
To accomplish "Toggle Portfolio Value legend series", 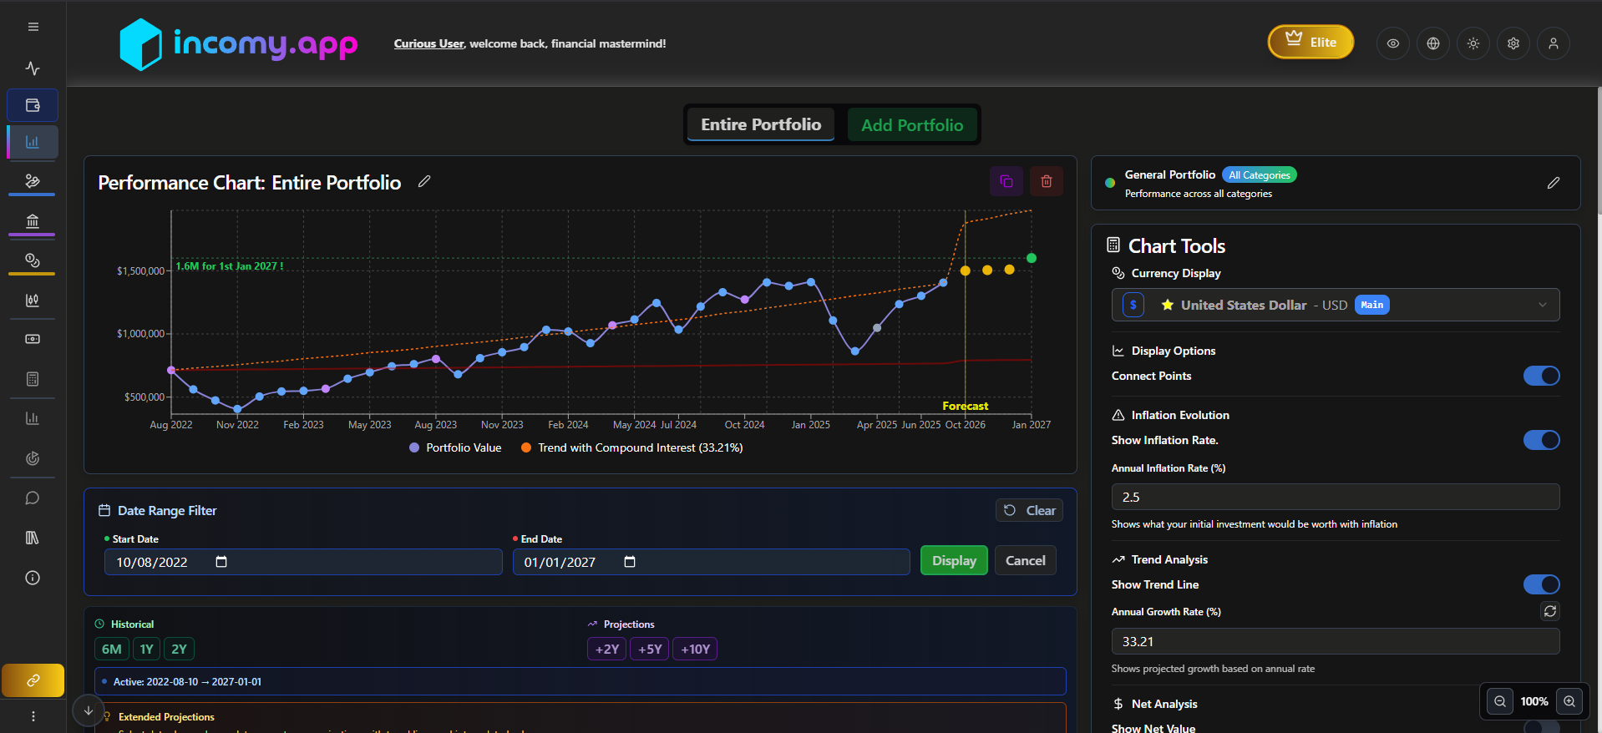I will point(455,447).
